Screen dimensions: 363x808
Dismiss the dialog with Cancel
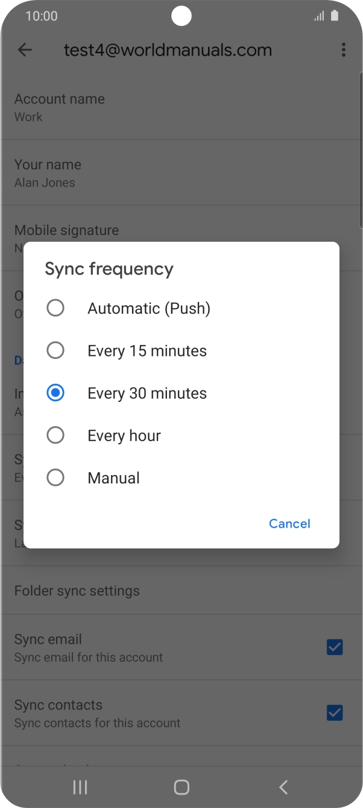point(289,523)
